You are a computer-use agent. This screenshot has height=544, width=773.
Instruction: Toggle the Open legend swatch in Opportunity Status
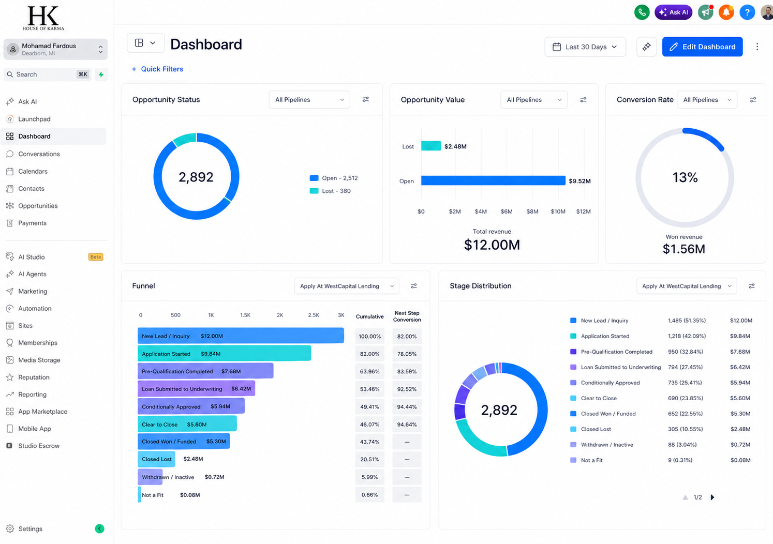coord(314,178)
